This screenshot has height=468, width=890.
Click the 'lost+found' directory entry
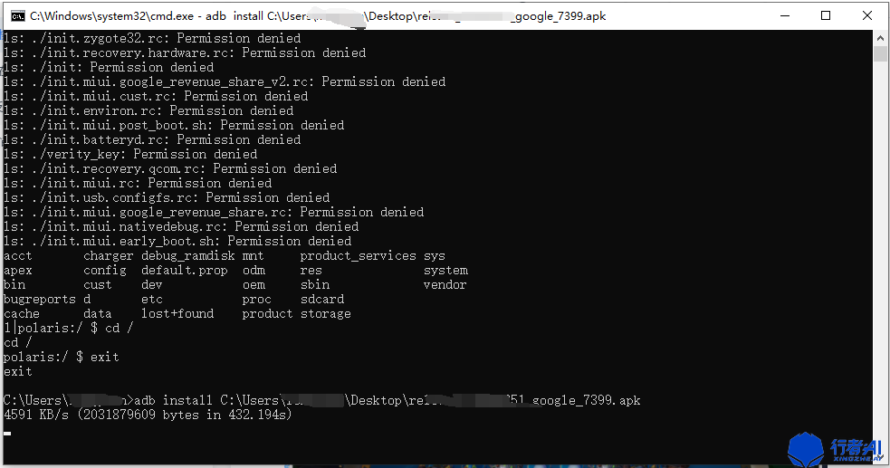tap(177, 313)
